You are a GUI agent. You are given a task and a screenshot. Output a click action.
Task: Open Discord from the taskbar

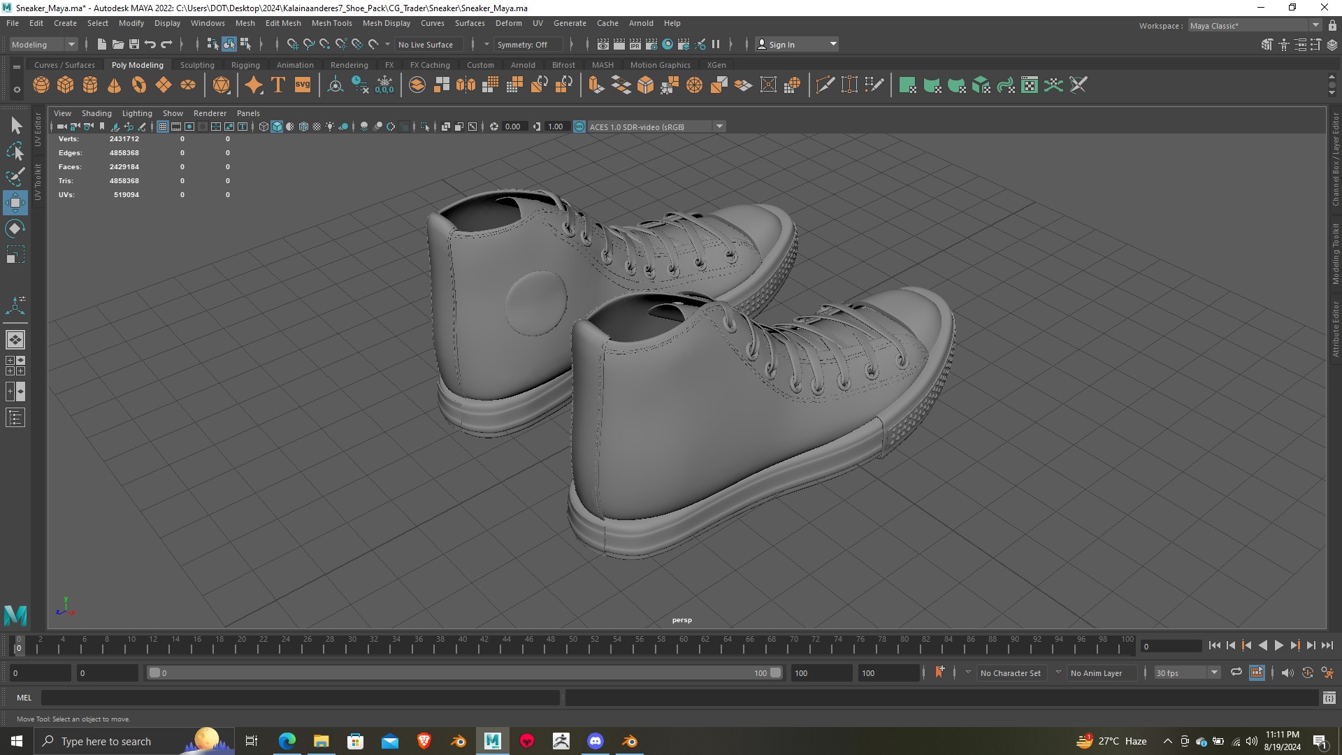(x=596, y=741)
